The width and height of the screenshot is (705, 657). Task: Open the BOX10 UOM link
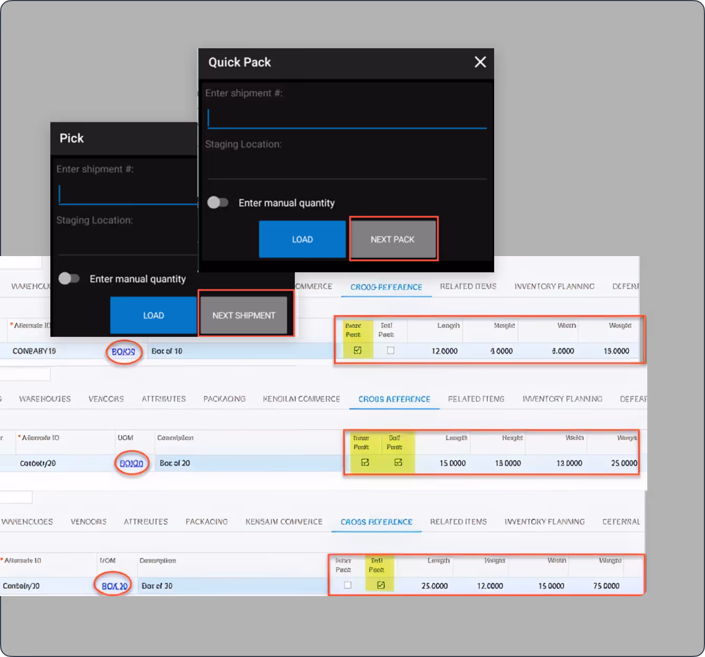pos(123,352)
